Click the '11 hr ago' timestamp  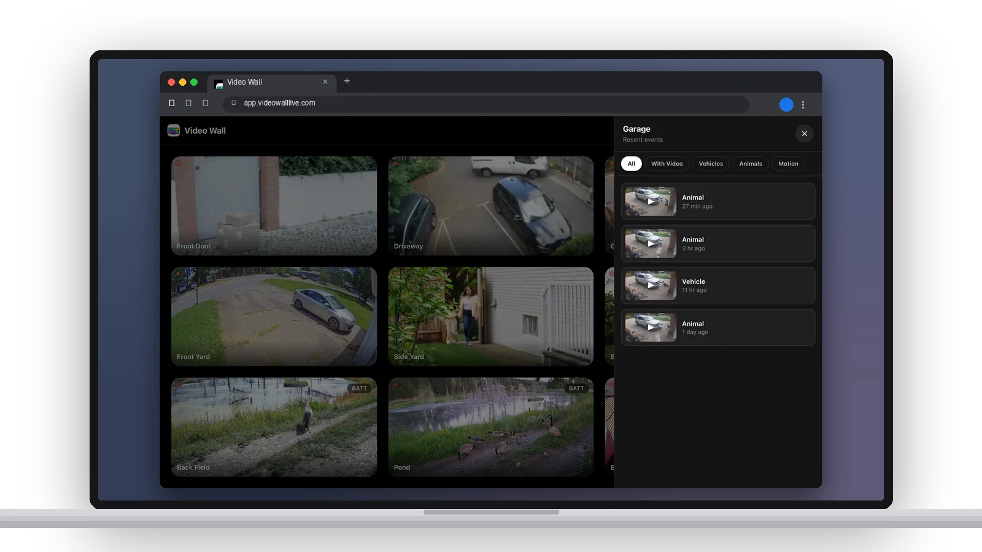(694, 290)
